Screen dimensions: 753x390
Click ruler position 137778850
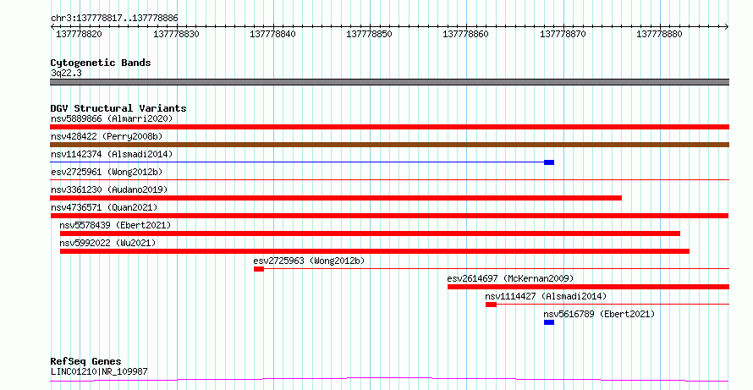click(369, 34)
